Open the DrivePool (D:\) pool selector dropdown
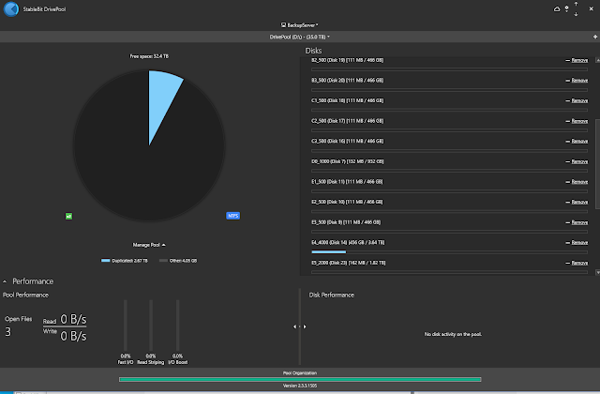 point(300,38)
